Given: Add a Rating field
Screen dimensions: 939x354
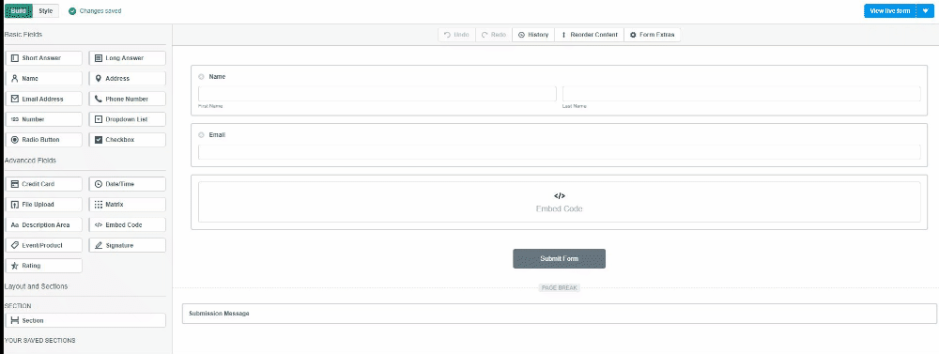Looking at the screenshot, I should [x=43, y=266].
